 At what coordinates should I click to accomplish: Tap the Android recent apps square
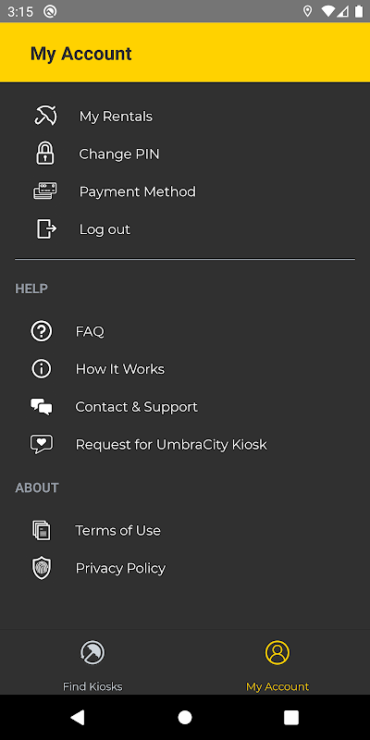pos(291,718)
